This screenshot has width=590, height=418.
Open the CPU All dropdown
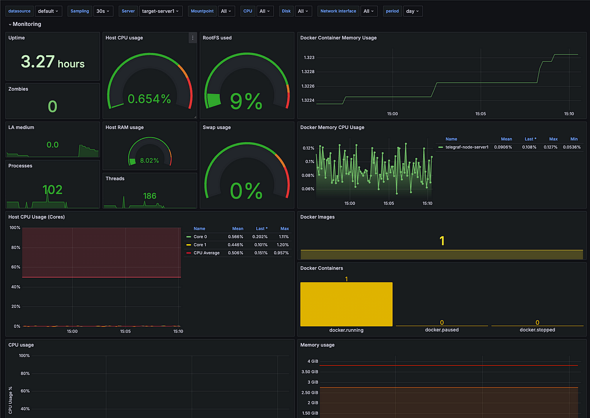coord(265,11)
